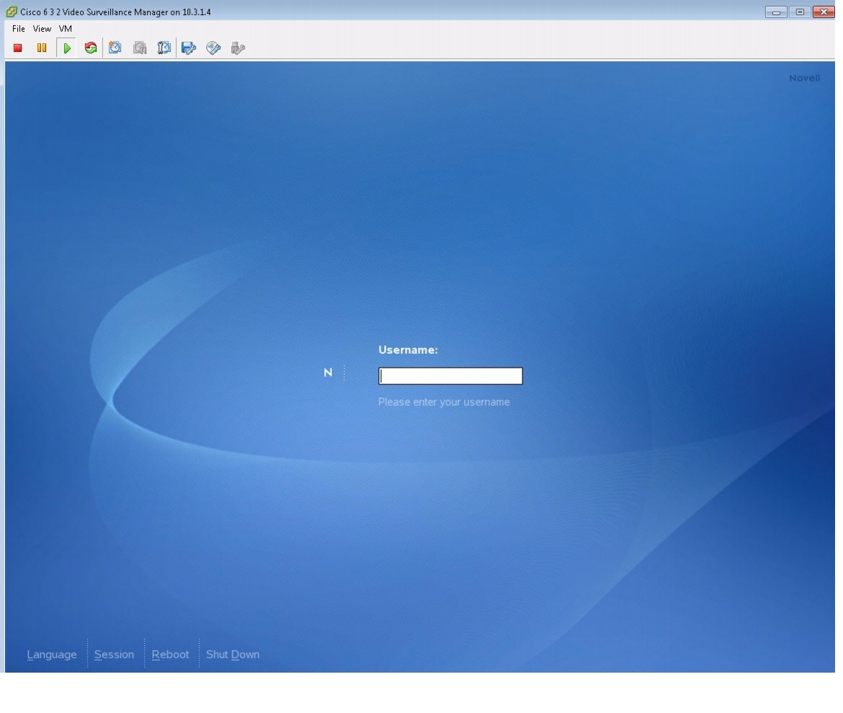This screenshot has width=843, height=713.
Task: Open the Language options
Action: [x=52, y=655]
